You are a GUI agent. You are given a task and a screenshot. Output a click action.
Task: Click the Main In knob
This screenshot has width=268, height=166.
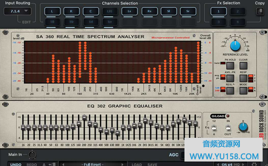pyautogui.click(x=32, y=155)
